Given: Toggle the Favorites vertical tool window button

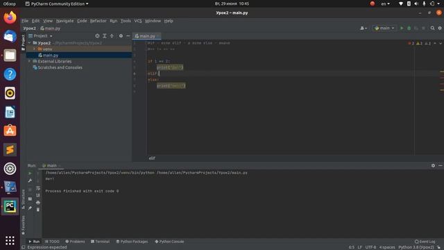Looking at the screenshot, I should coord(23,225).
